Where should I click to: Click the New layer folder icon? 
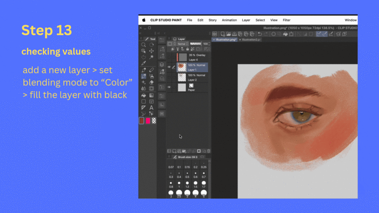tap(184, 151)
